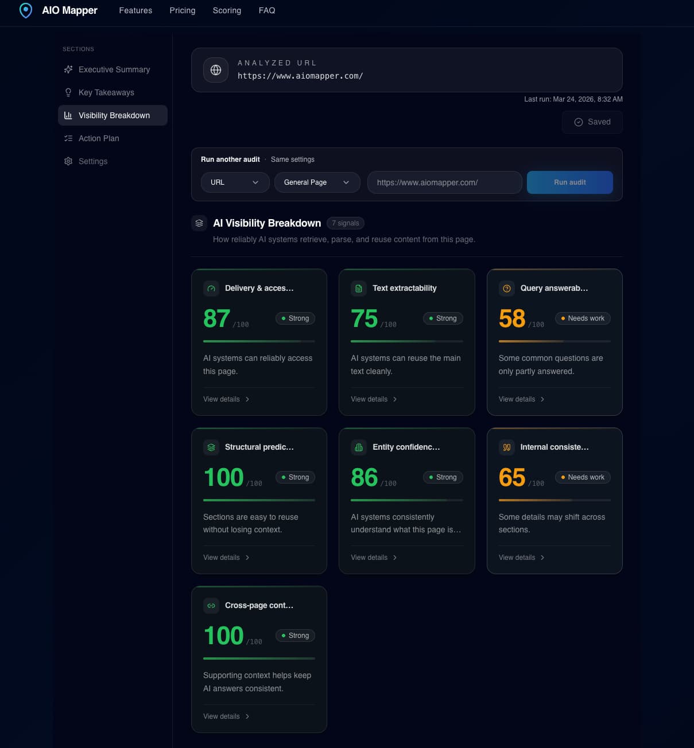The image size is (694, 748).
Task: Open the URL type dropdown
Action: point(235,182)
